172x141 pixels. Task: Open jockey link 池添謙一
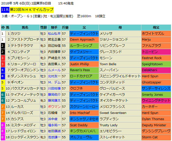click(54, 137)
